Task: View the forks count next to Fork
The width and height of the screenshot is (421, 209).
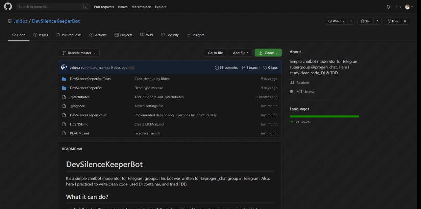Action: pyautogui.click(x=405, y=21)
